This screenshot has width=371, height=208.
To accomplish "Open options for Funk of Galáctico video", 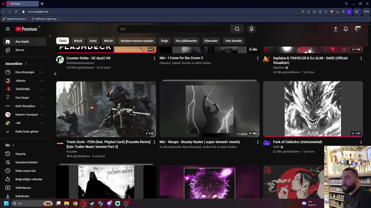I will coord(361,142).
